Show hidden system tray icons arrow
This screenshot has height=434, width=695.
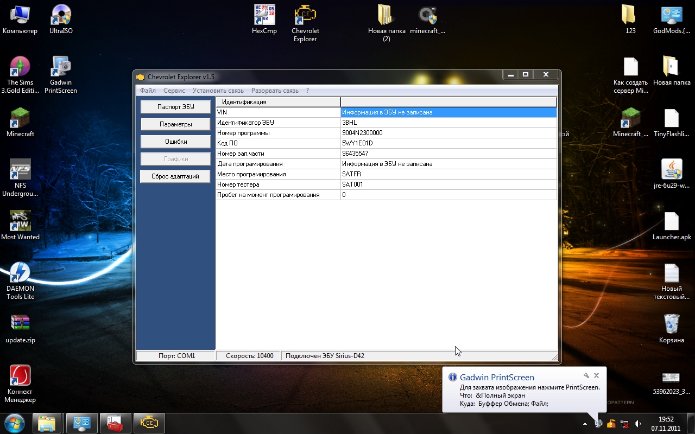tap(585, 424)
